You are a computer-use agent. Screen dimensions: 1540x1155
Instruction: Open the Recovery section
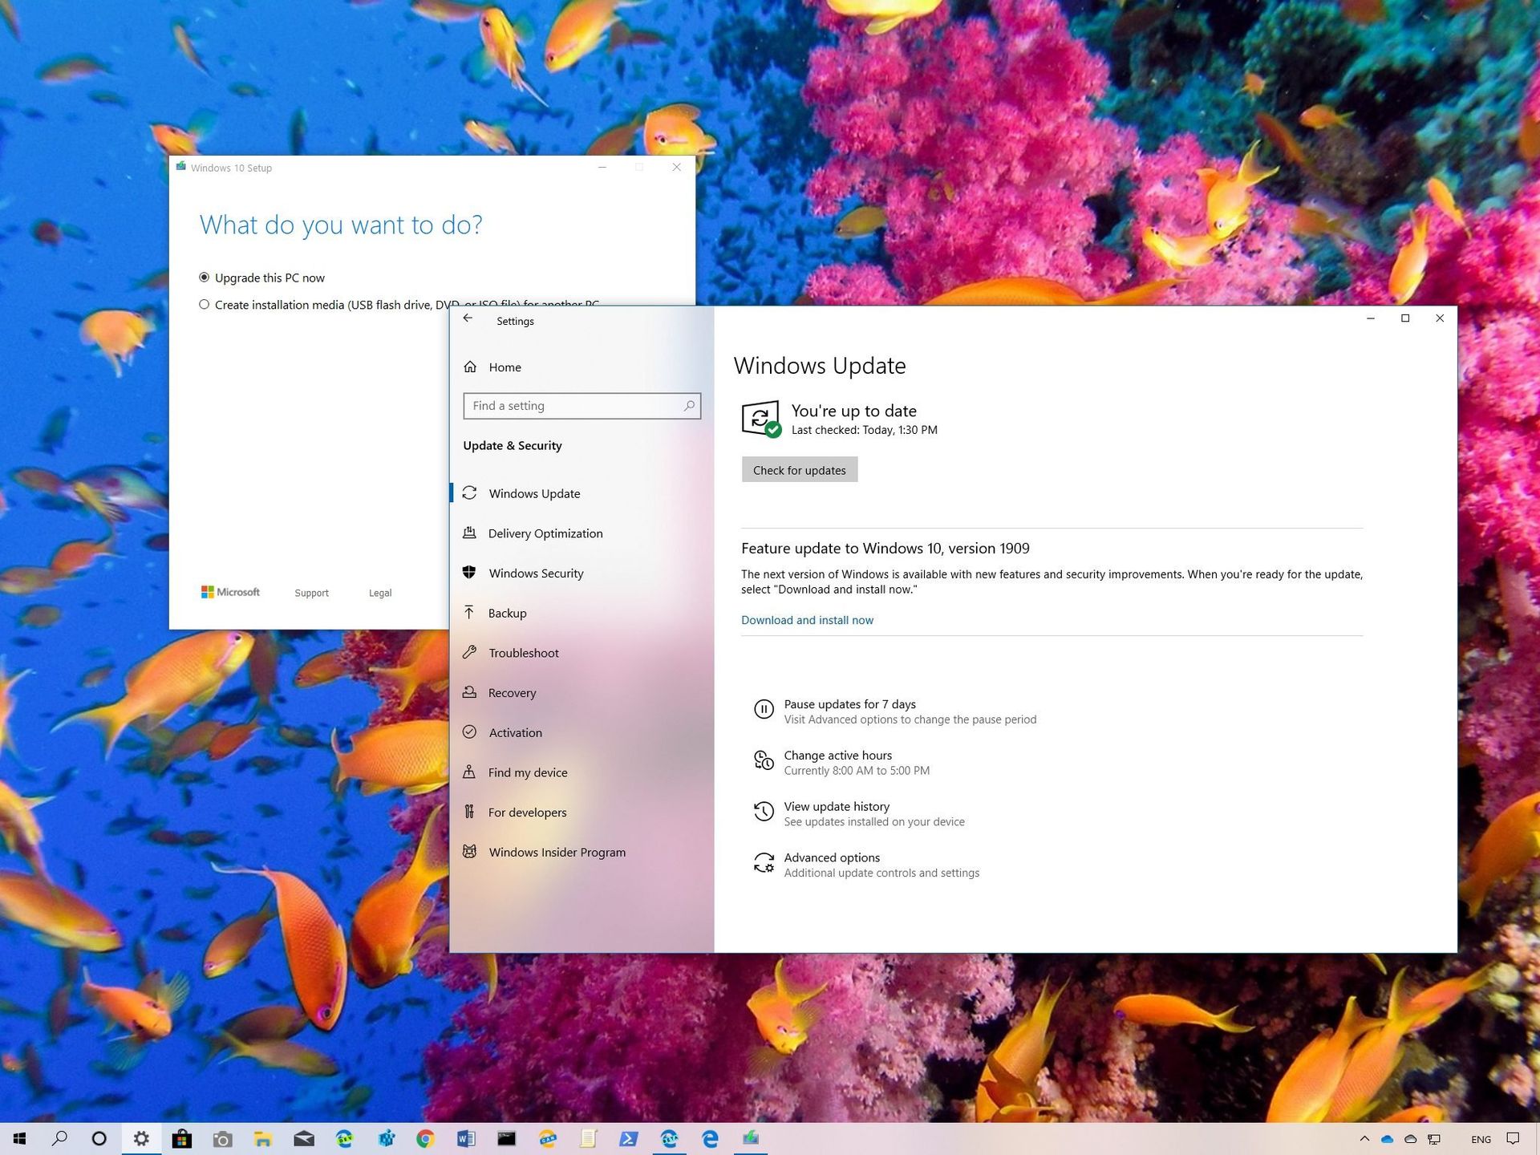coord(512,692)
